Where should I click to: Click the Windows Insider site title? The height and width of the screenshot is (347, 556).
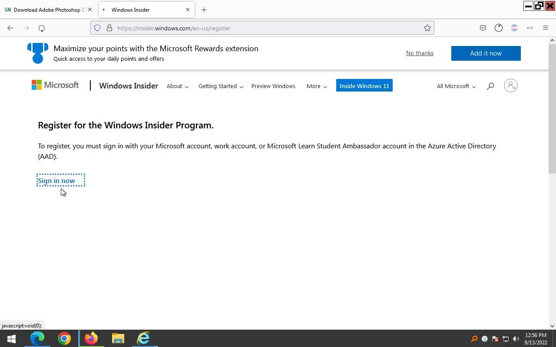[x=129, y=85]
